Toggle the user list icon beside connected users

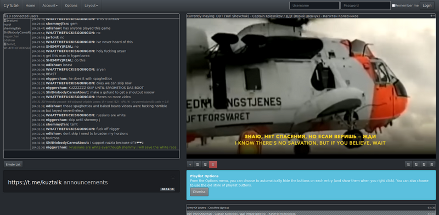[x=5, y=16]
